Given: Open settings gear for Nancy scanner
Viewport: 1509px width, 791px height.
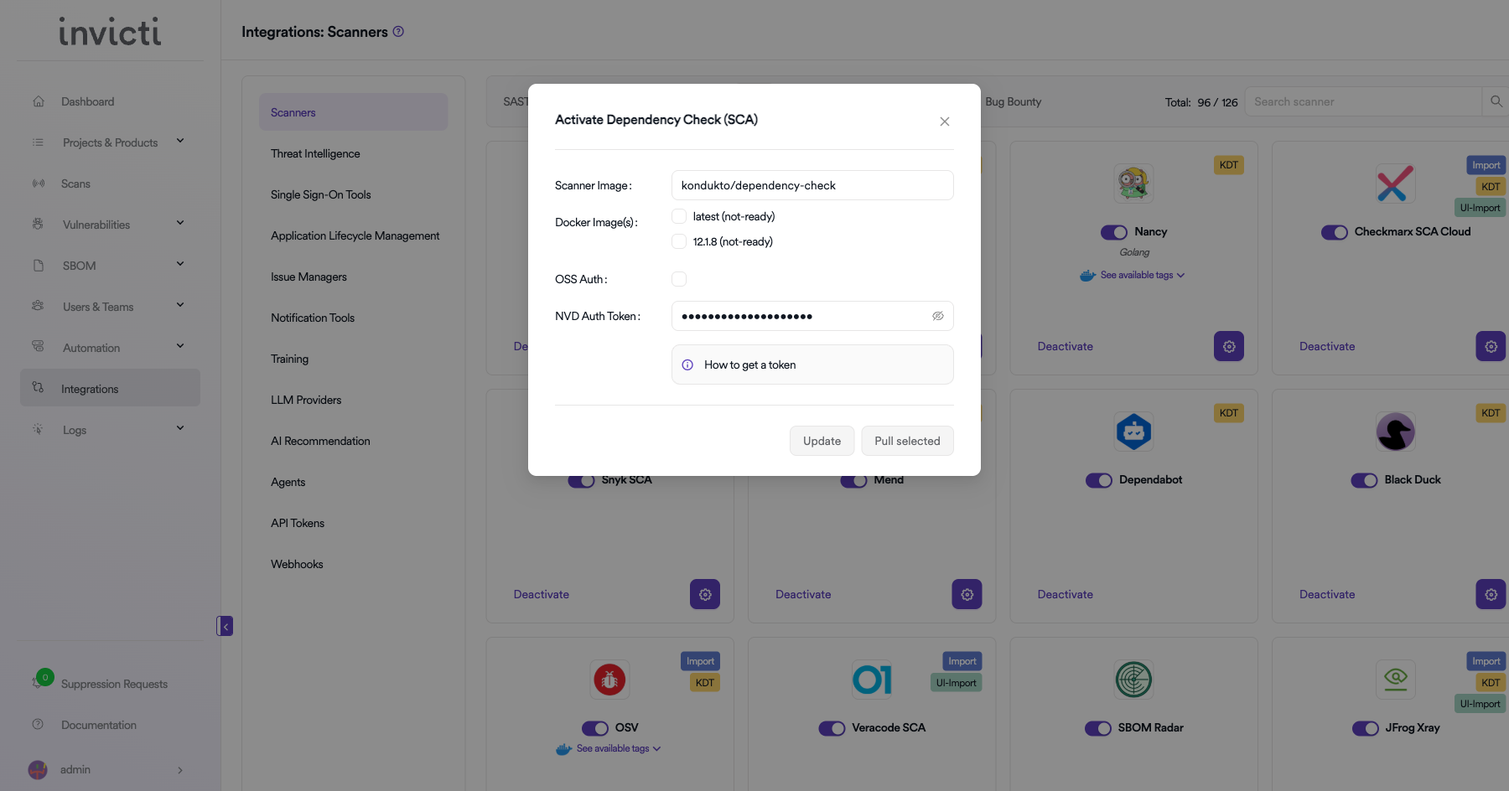Looking at the screenshot, I should pos(1228,346).
